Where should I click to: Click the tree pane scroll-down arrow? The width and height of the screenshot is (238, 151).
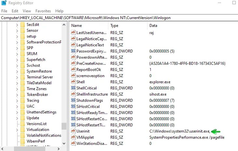pyautogui.click(x=64, y=144)
